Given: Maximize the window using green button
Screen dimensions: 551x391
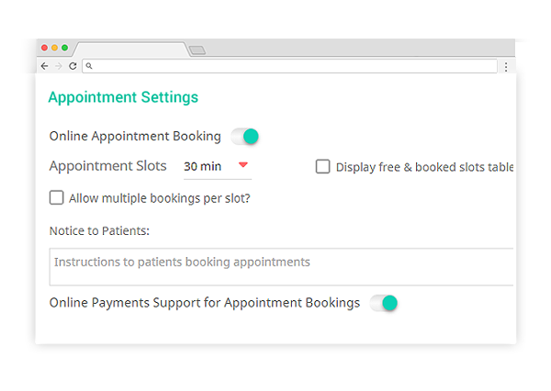Looking at the screenshot, I should click(x=64, y=48).
